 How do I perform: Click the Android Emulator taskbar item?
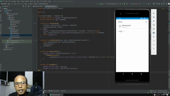pyautogui.click(x=56, y=95)
